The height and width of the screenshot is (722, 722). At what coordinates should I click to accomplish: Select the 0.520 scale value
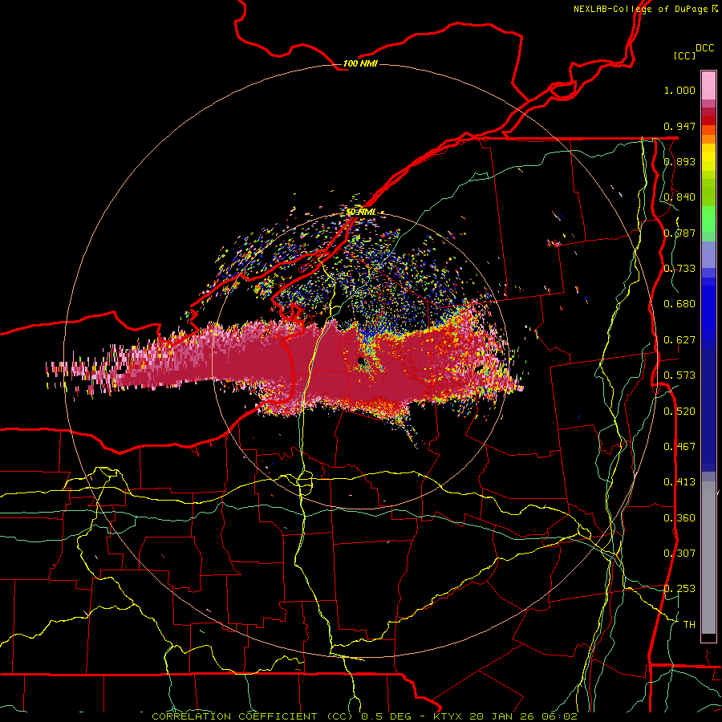[x=679, y=412]
